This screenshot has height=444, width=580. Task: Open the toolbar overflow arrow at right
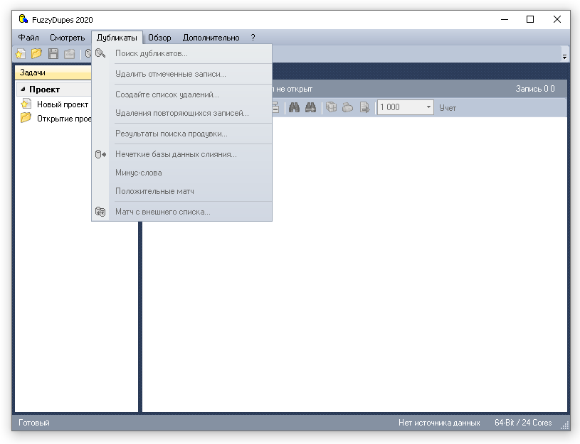pos(564,57)
